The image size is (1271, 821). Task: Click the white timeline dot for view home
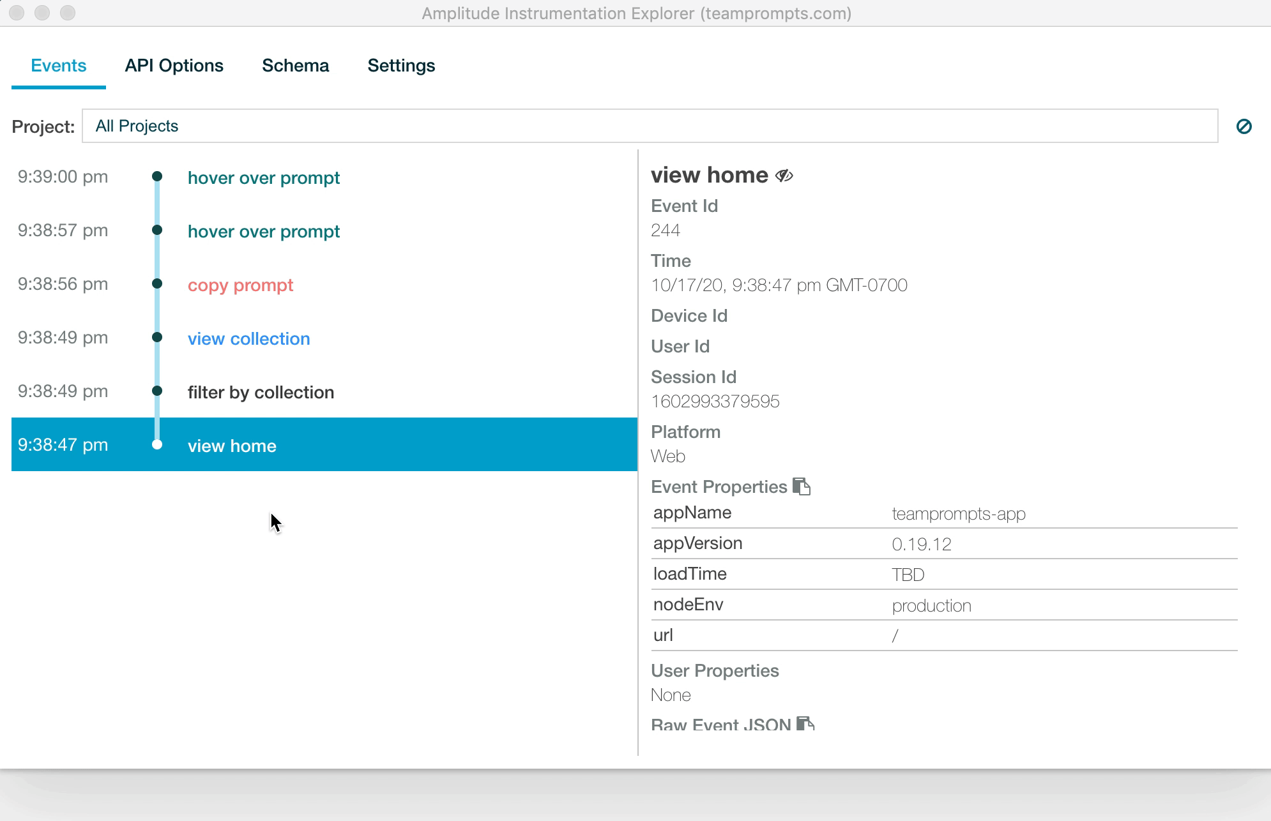click(x=157, y=444)
